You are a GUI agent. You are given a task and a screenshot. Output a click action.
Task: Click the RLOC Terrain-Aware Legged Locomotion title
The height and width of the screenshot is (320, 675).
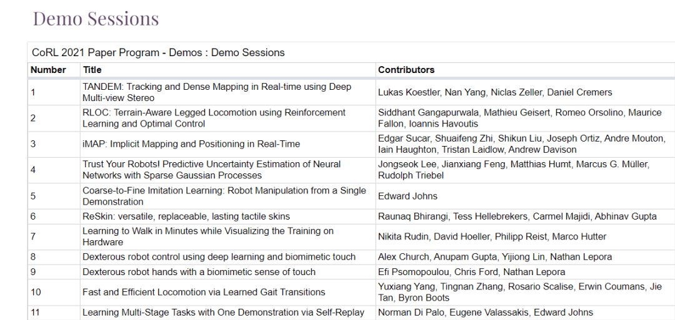coord(214,118)
